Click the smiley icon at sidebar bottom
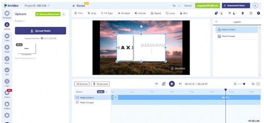The image size is (264, 123). [x=7, y=115]
